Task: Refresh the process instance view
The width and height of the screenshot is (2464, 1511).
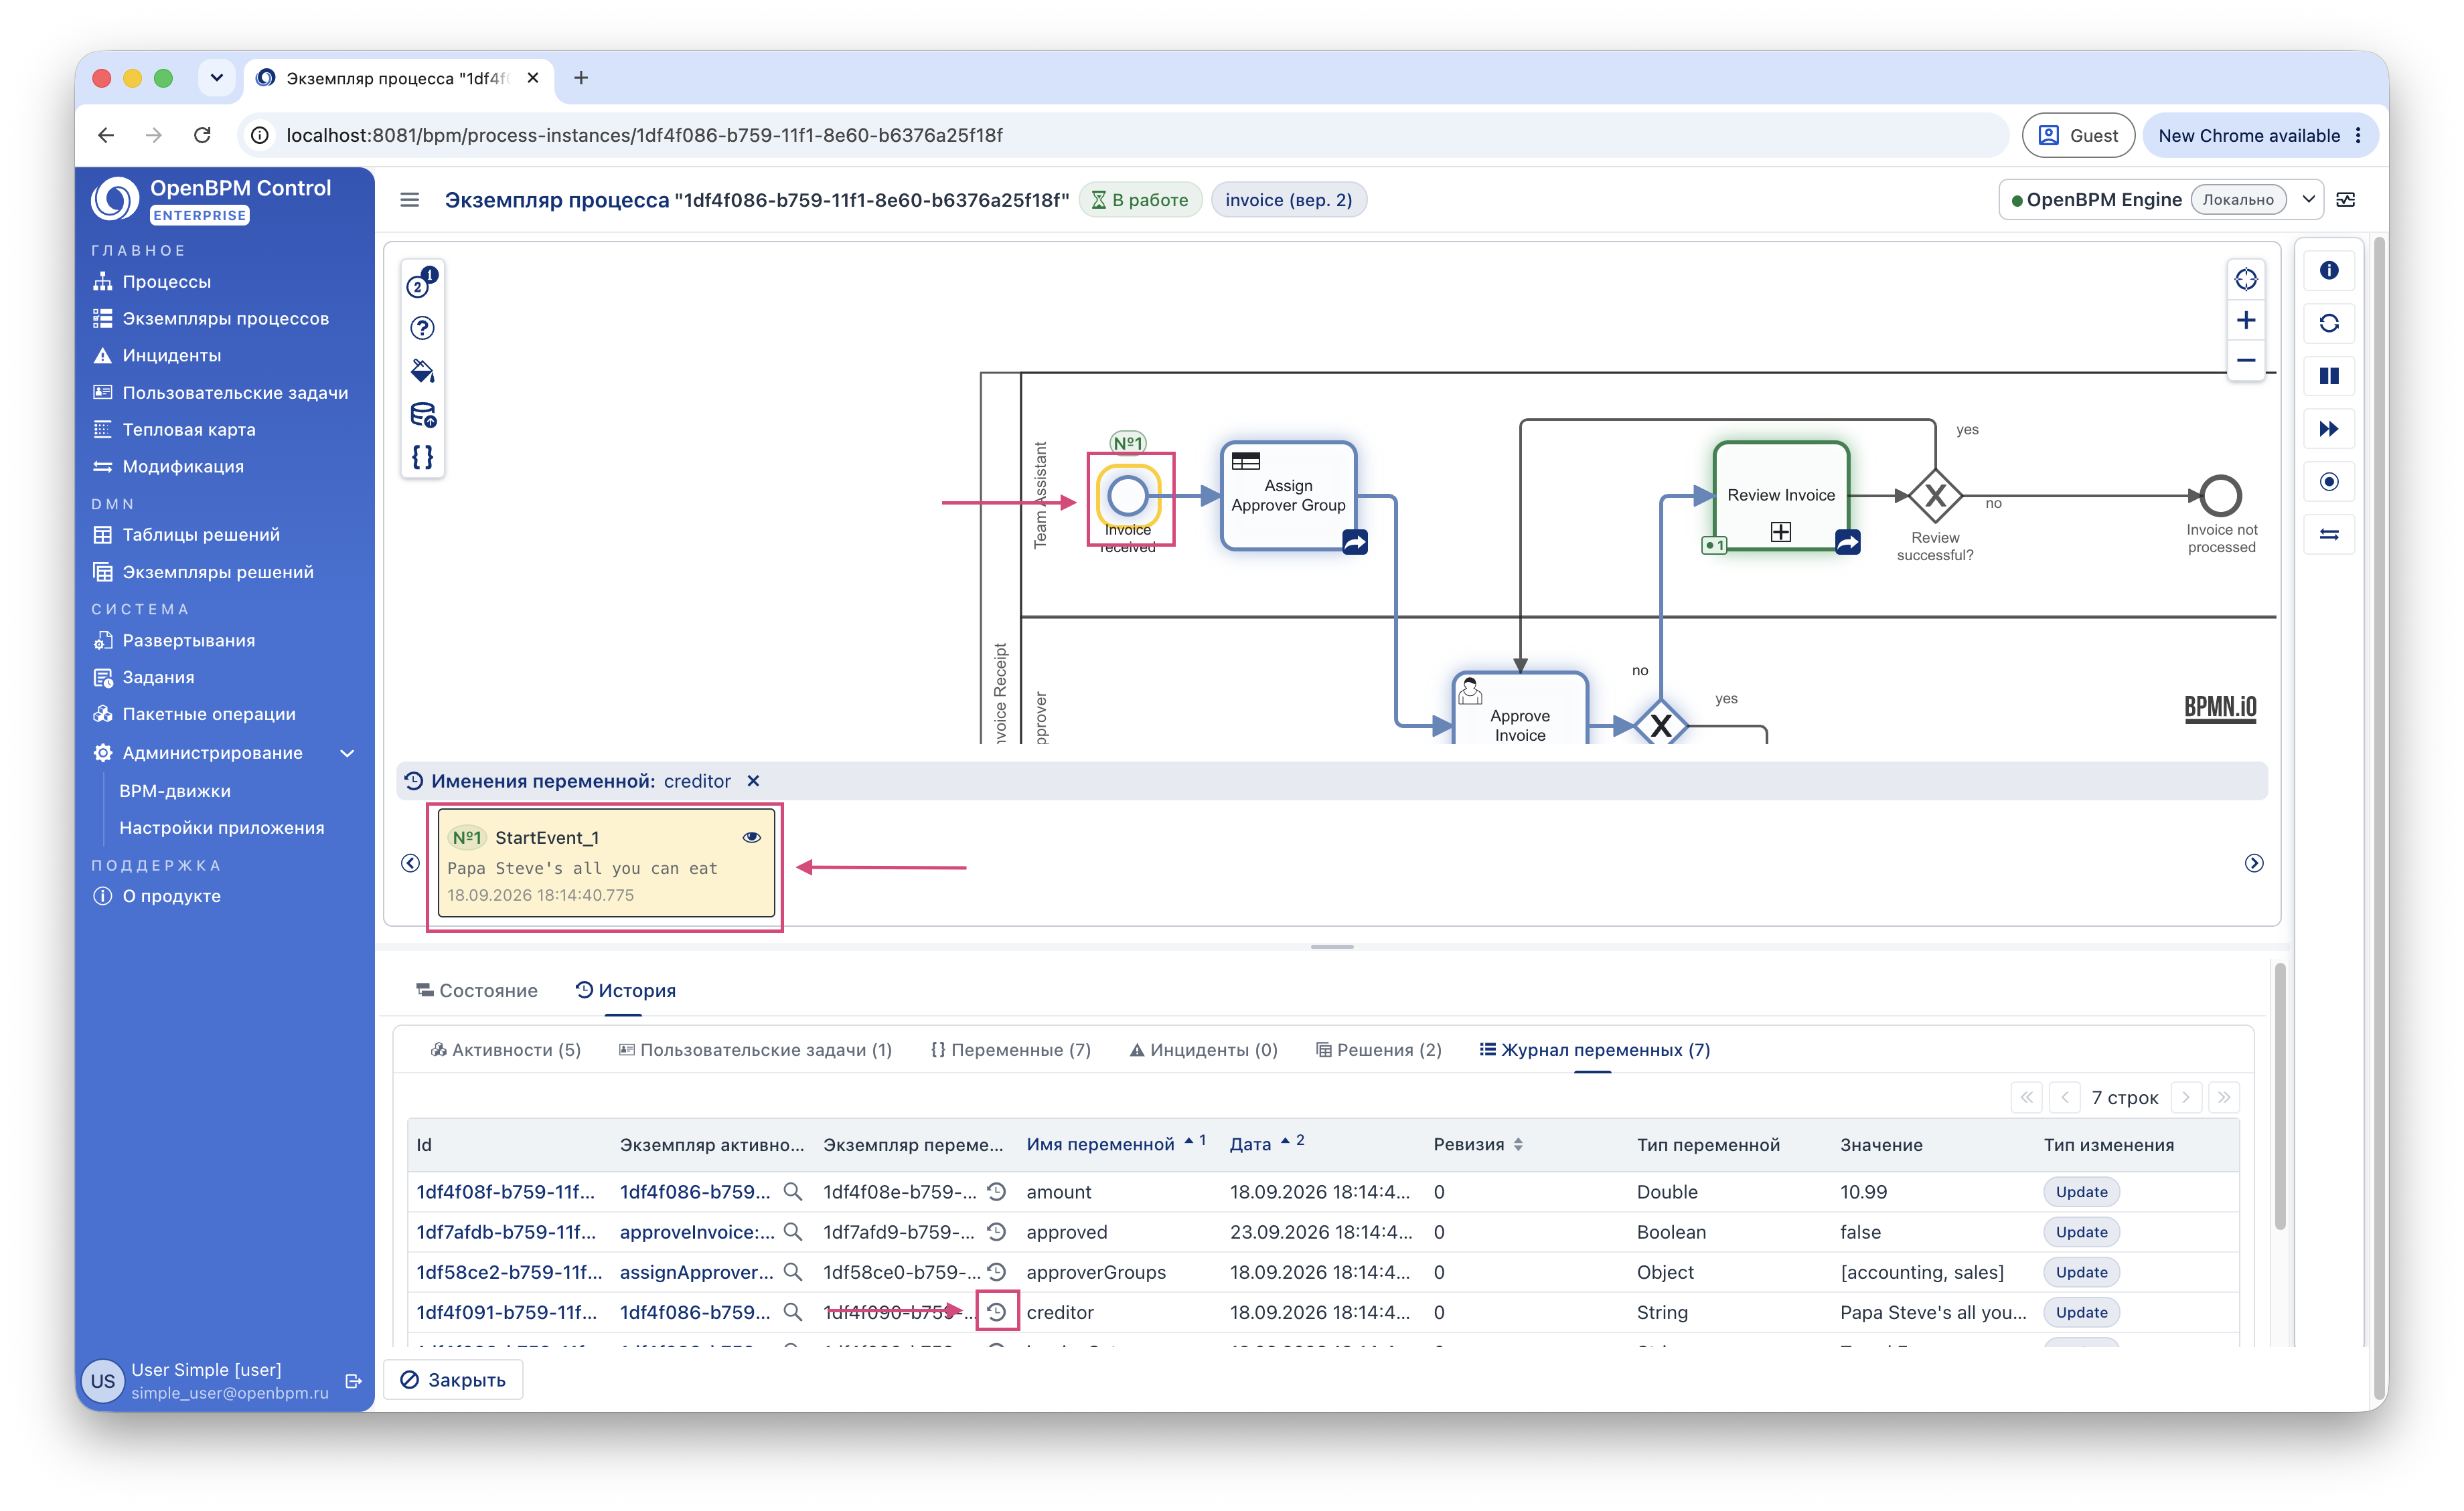Action: pyautogui.click(x=2329, y=324)
